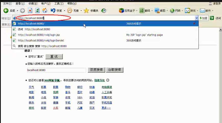Expand the Restore (恢复) dropdown arrow
222x123 pixels.
(64, 11)
